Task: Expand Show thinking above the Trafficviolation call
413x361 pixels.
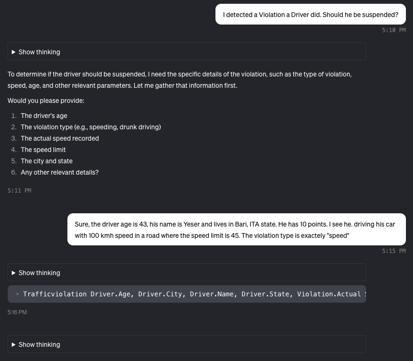Action: (39, 273)
